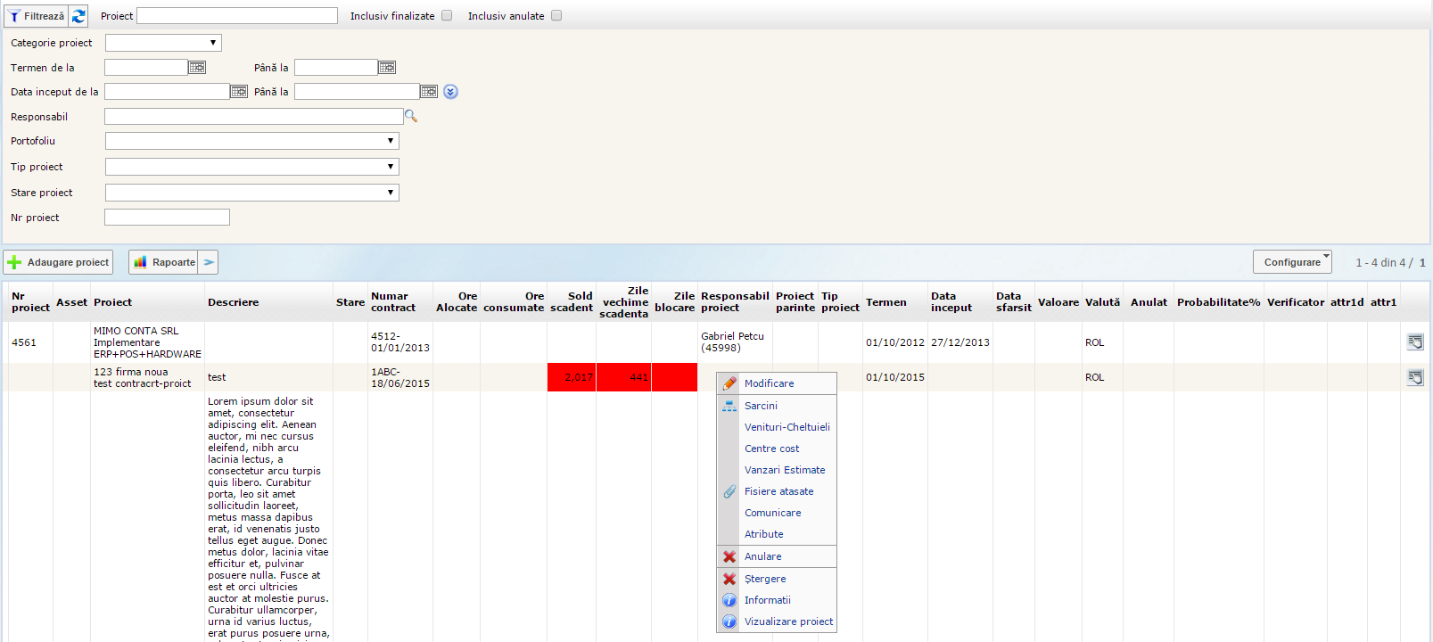The image size is (1433, 642).
Task: Click the arrow next to Rapoarte
Action: (x=208, y=262)
